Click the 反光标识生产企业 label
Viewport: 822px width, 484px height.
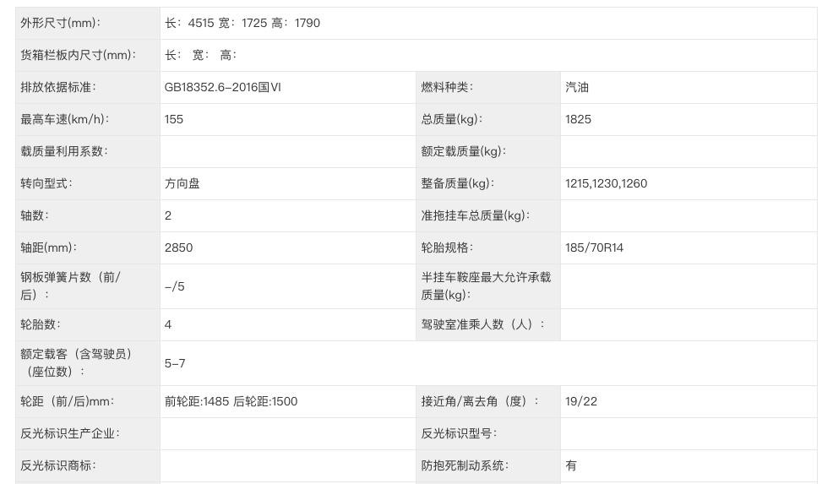coord(70,433)
